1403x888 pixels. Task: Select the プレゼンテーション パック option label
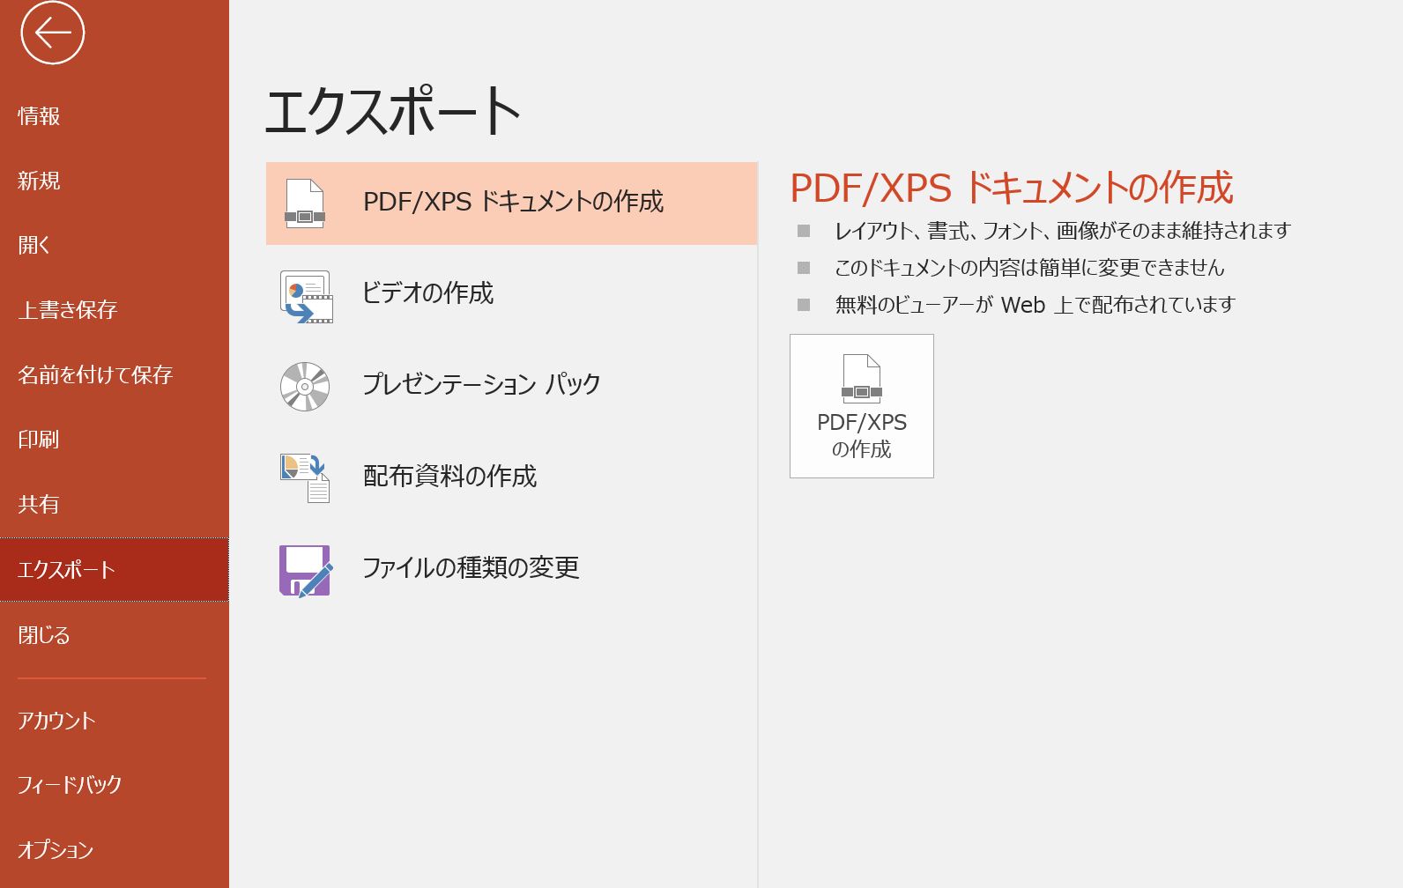pyautogui.click(x=482, y=384)
